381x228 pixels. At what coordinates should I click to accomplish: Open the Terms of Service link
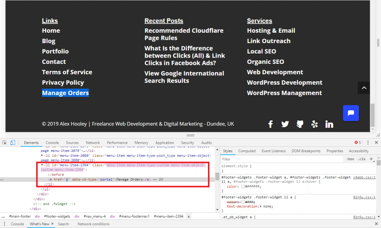pos(67,72)
